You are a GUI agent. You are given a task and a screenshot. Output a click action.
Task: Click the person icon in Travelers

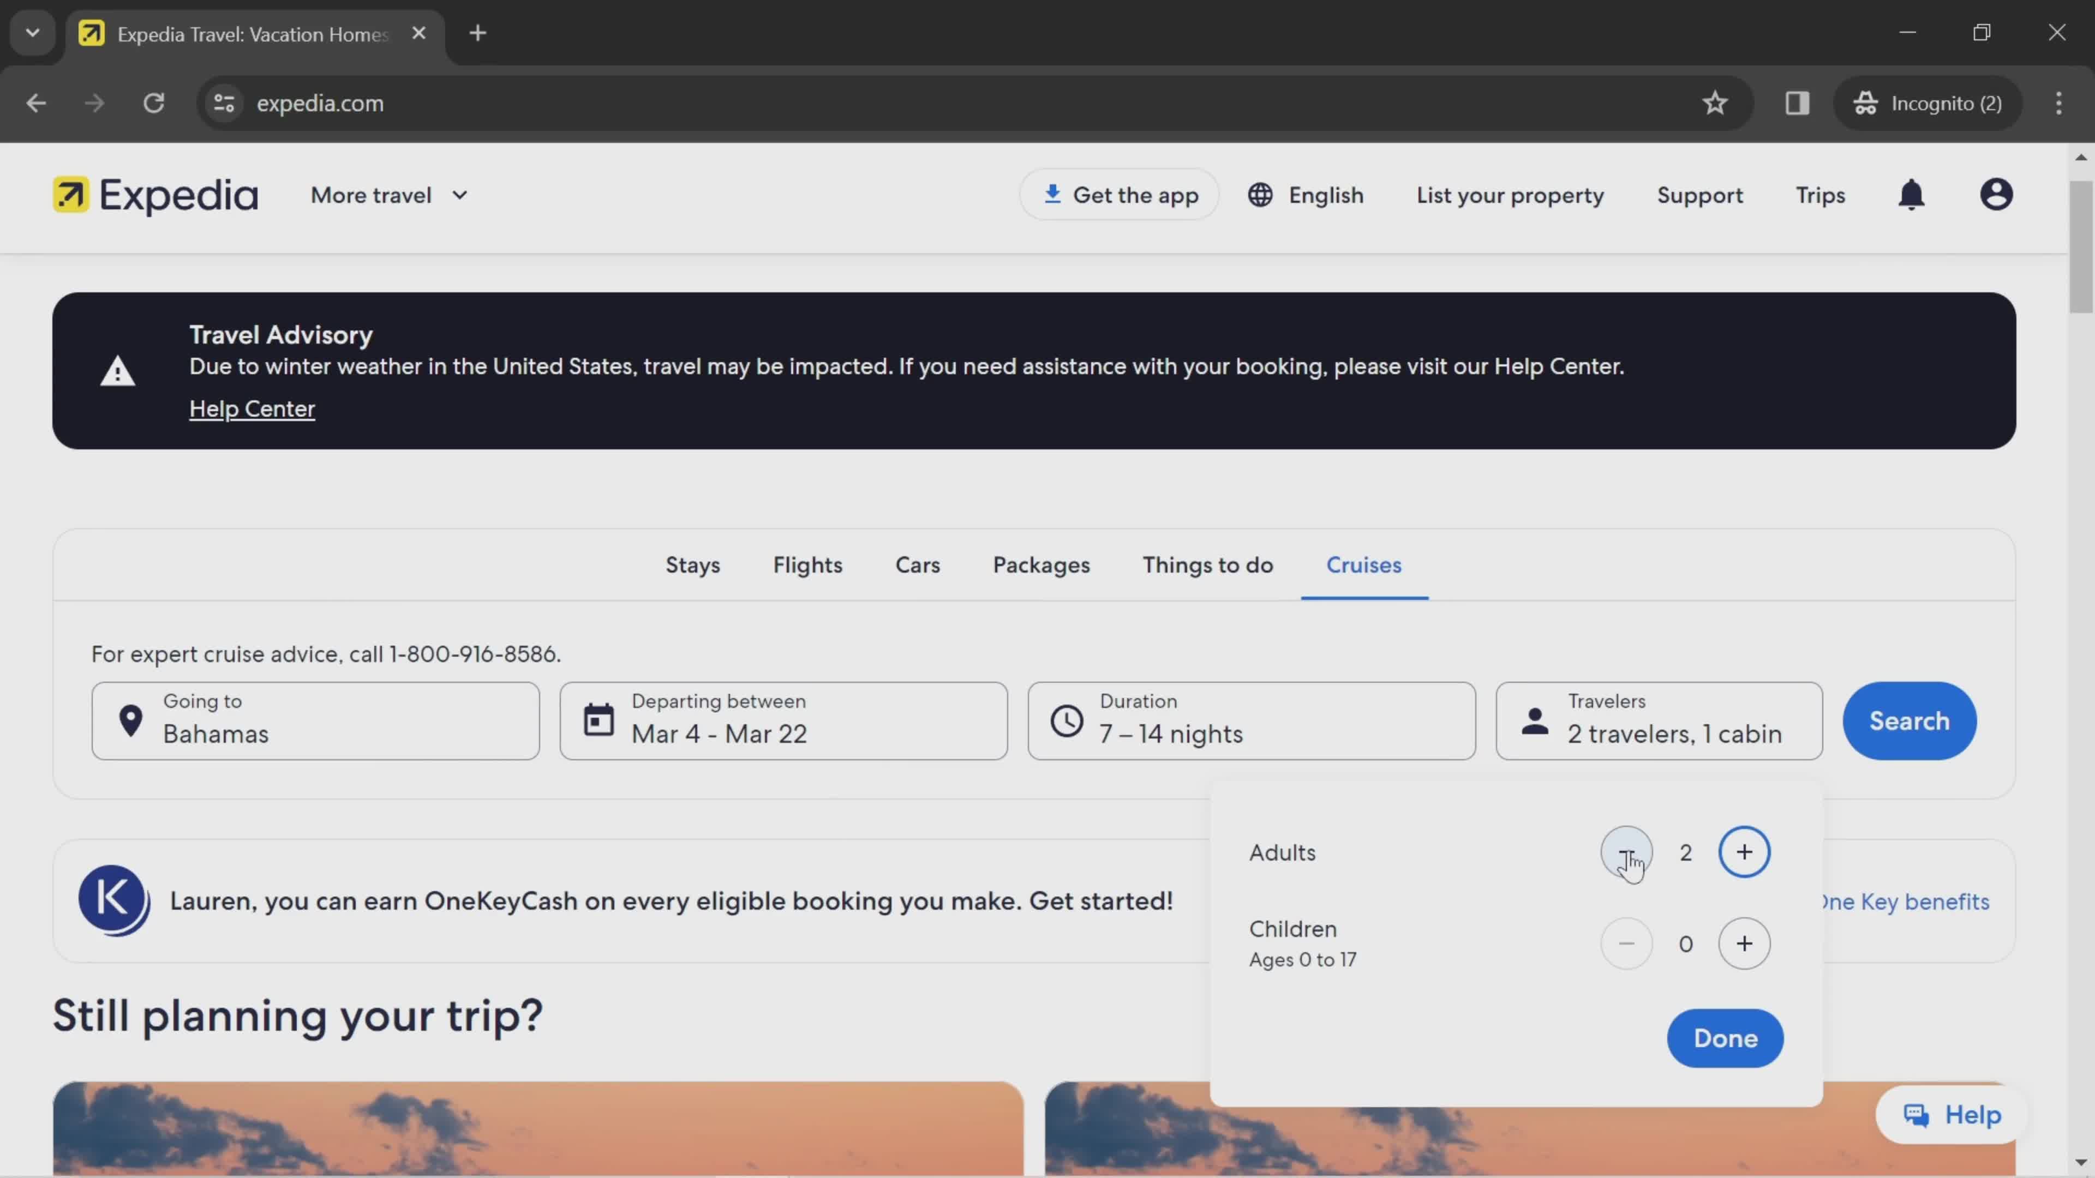pyautogui.click(x=1535, y=721)
